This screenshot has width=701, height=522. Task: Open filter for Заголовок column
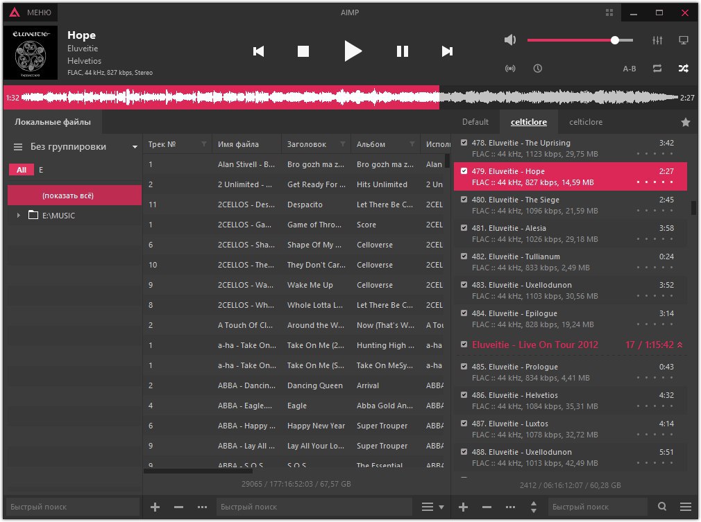343,144
